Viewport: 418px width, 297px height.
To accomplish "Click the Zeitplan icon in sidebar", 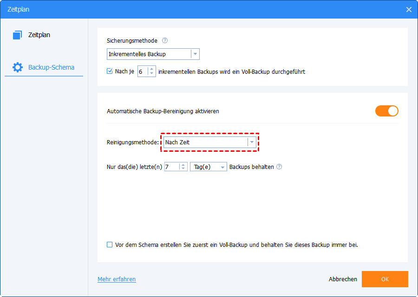I will [18, 35].
